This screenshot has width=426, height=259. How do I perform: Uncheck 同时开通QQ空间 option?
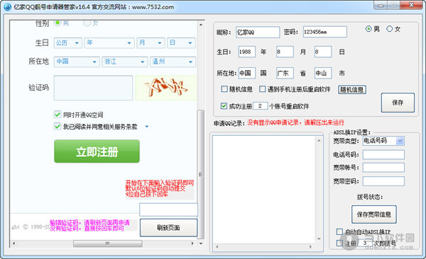point(58,115)
